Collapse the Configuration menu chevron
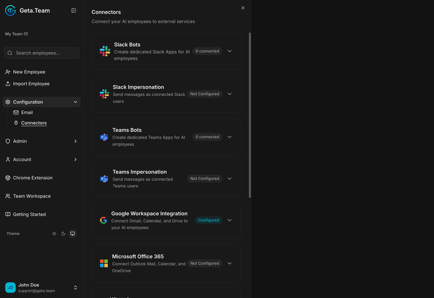This screenshot has height=298, width=434. click(76, 102)
